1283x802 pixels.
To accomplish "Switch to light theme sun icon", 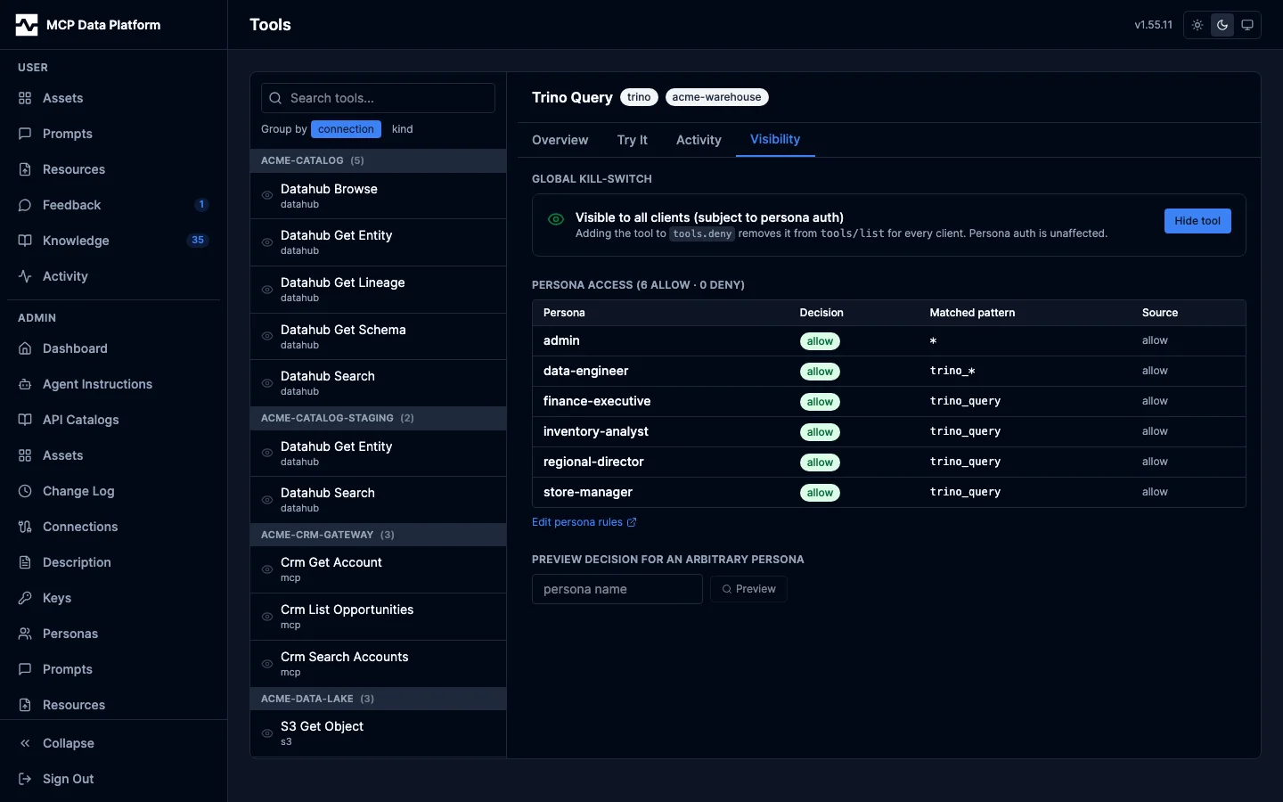I will [1197, 25].
